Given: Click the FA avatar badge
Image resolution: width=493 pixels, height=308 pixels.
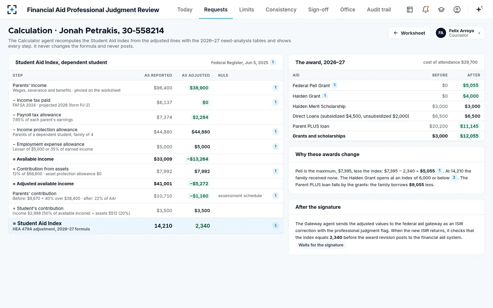Looking at the screenshot, I should pos(441,33).
